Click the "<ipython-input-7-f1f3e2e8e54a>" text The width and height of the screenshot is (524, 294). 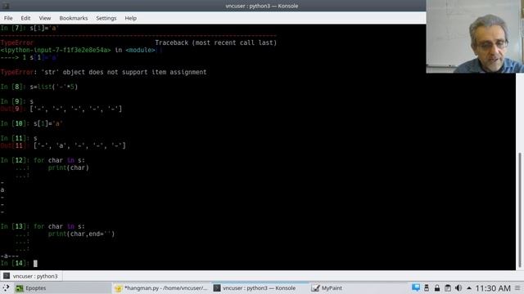(56, 50)
